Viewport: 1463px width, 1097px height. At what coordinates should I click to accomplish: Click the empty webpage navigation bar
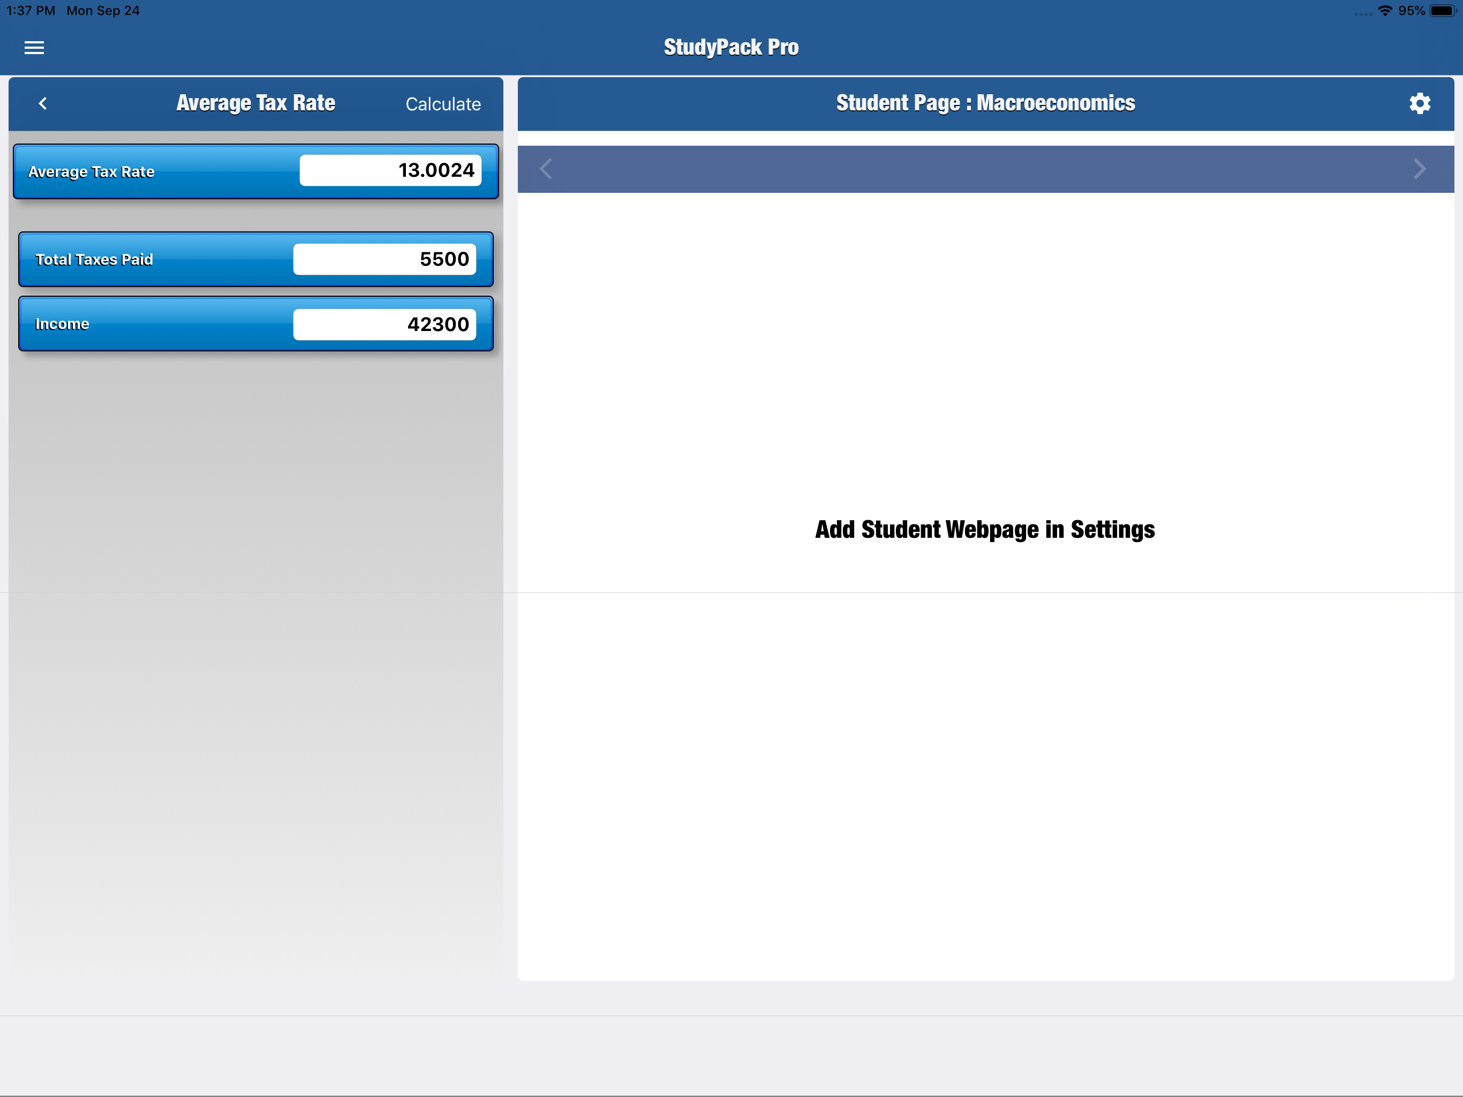coord(984,169)
